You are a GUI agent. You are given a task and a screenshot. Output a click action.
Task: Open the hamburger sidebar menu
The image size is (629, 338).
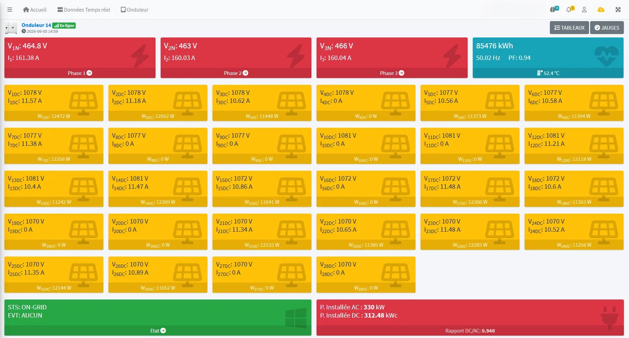coord(10,10)
